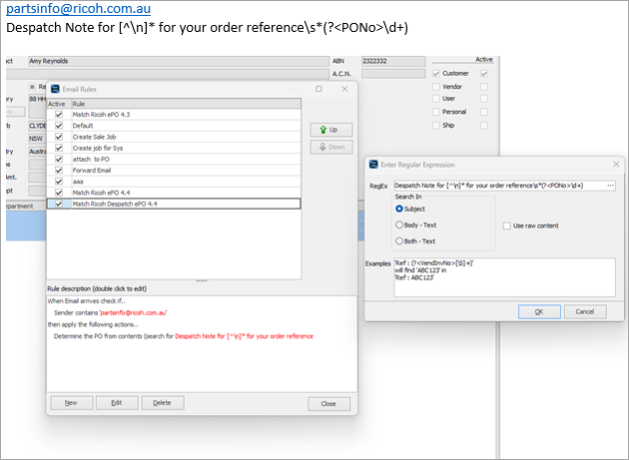629x460 pixels.
Task: Choose the Both - Text radio option
Action: coord(399,241)
